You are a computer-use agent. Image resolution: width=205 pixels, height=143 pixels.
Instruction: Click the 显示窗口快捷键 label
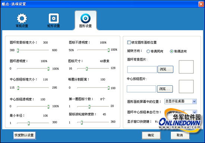[139, 121]
